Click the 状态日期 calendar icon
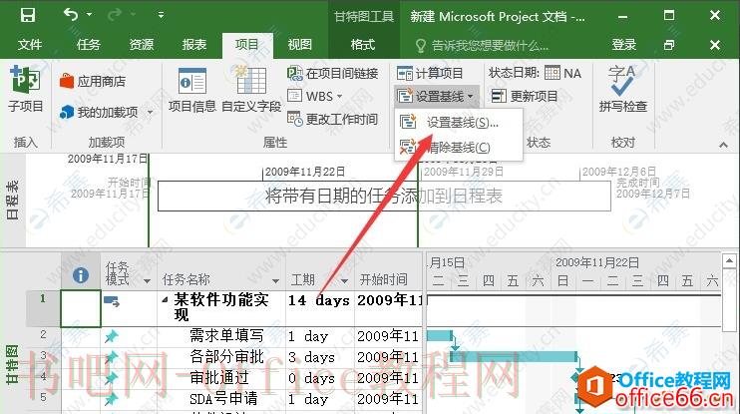This screenshot has width=740, height=414. 553,73
